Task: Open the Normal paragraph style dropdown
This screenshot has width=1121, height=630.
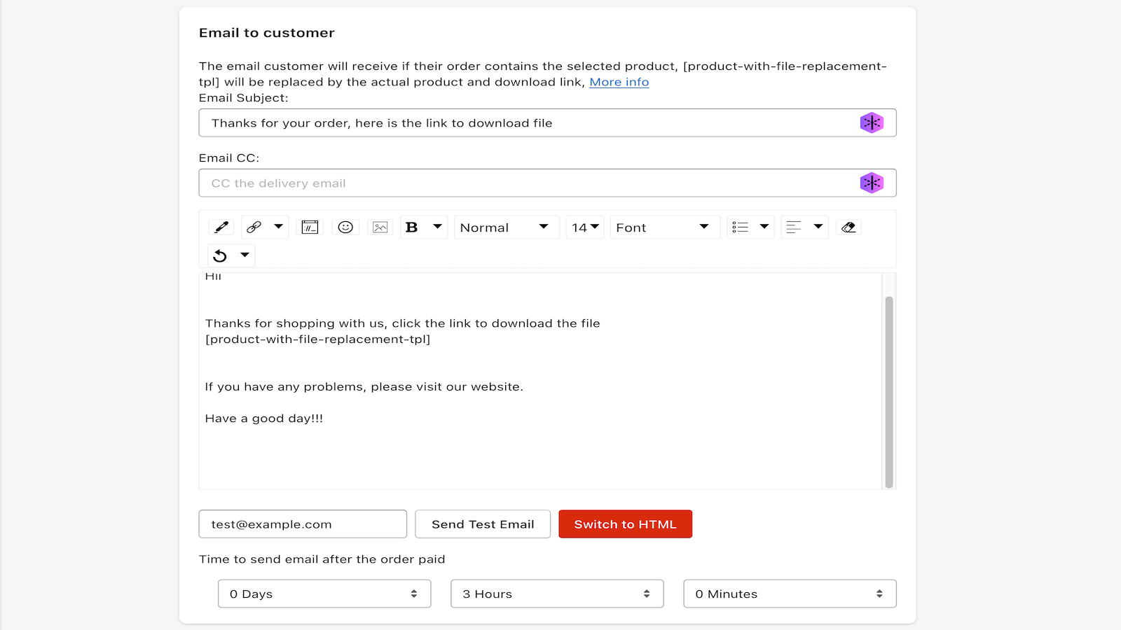Action: (506, 227)
